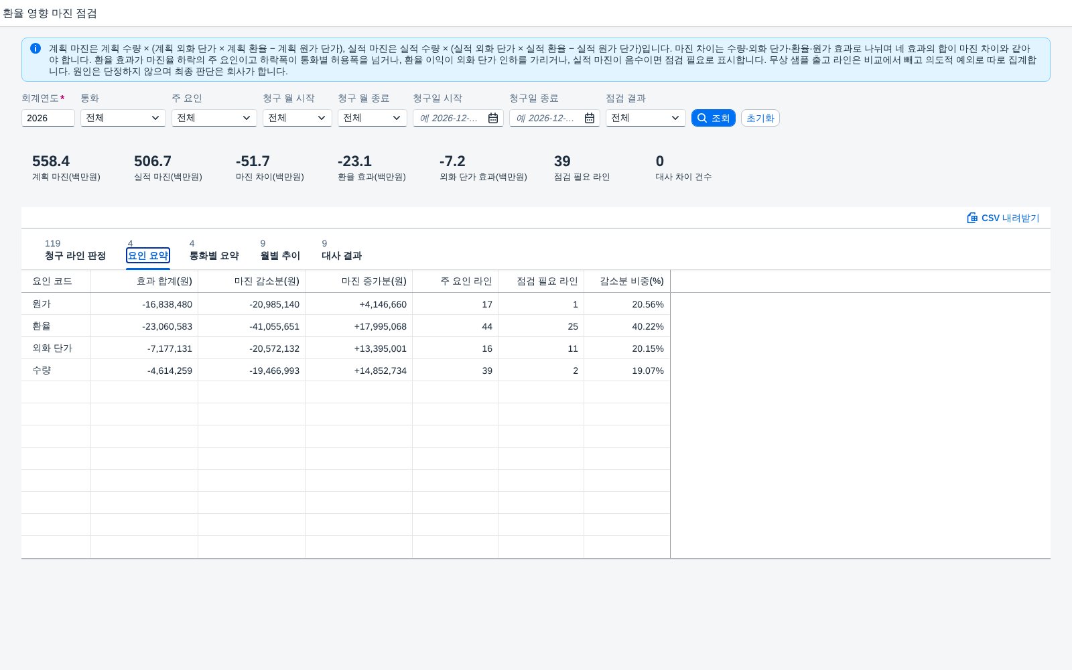
Task: Click the information icon in the message strip
Action: tap(36, 48)
